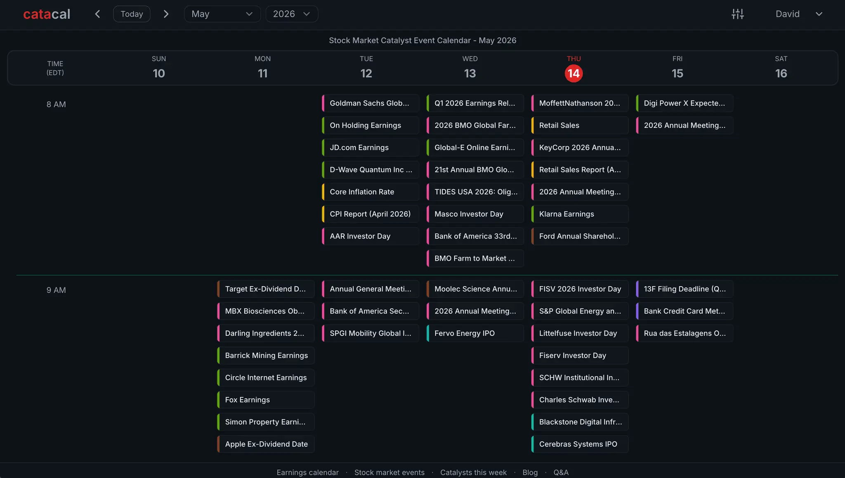
Task: Expand the David user menu
Action: tap(799, 14)
